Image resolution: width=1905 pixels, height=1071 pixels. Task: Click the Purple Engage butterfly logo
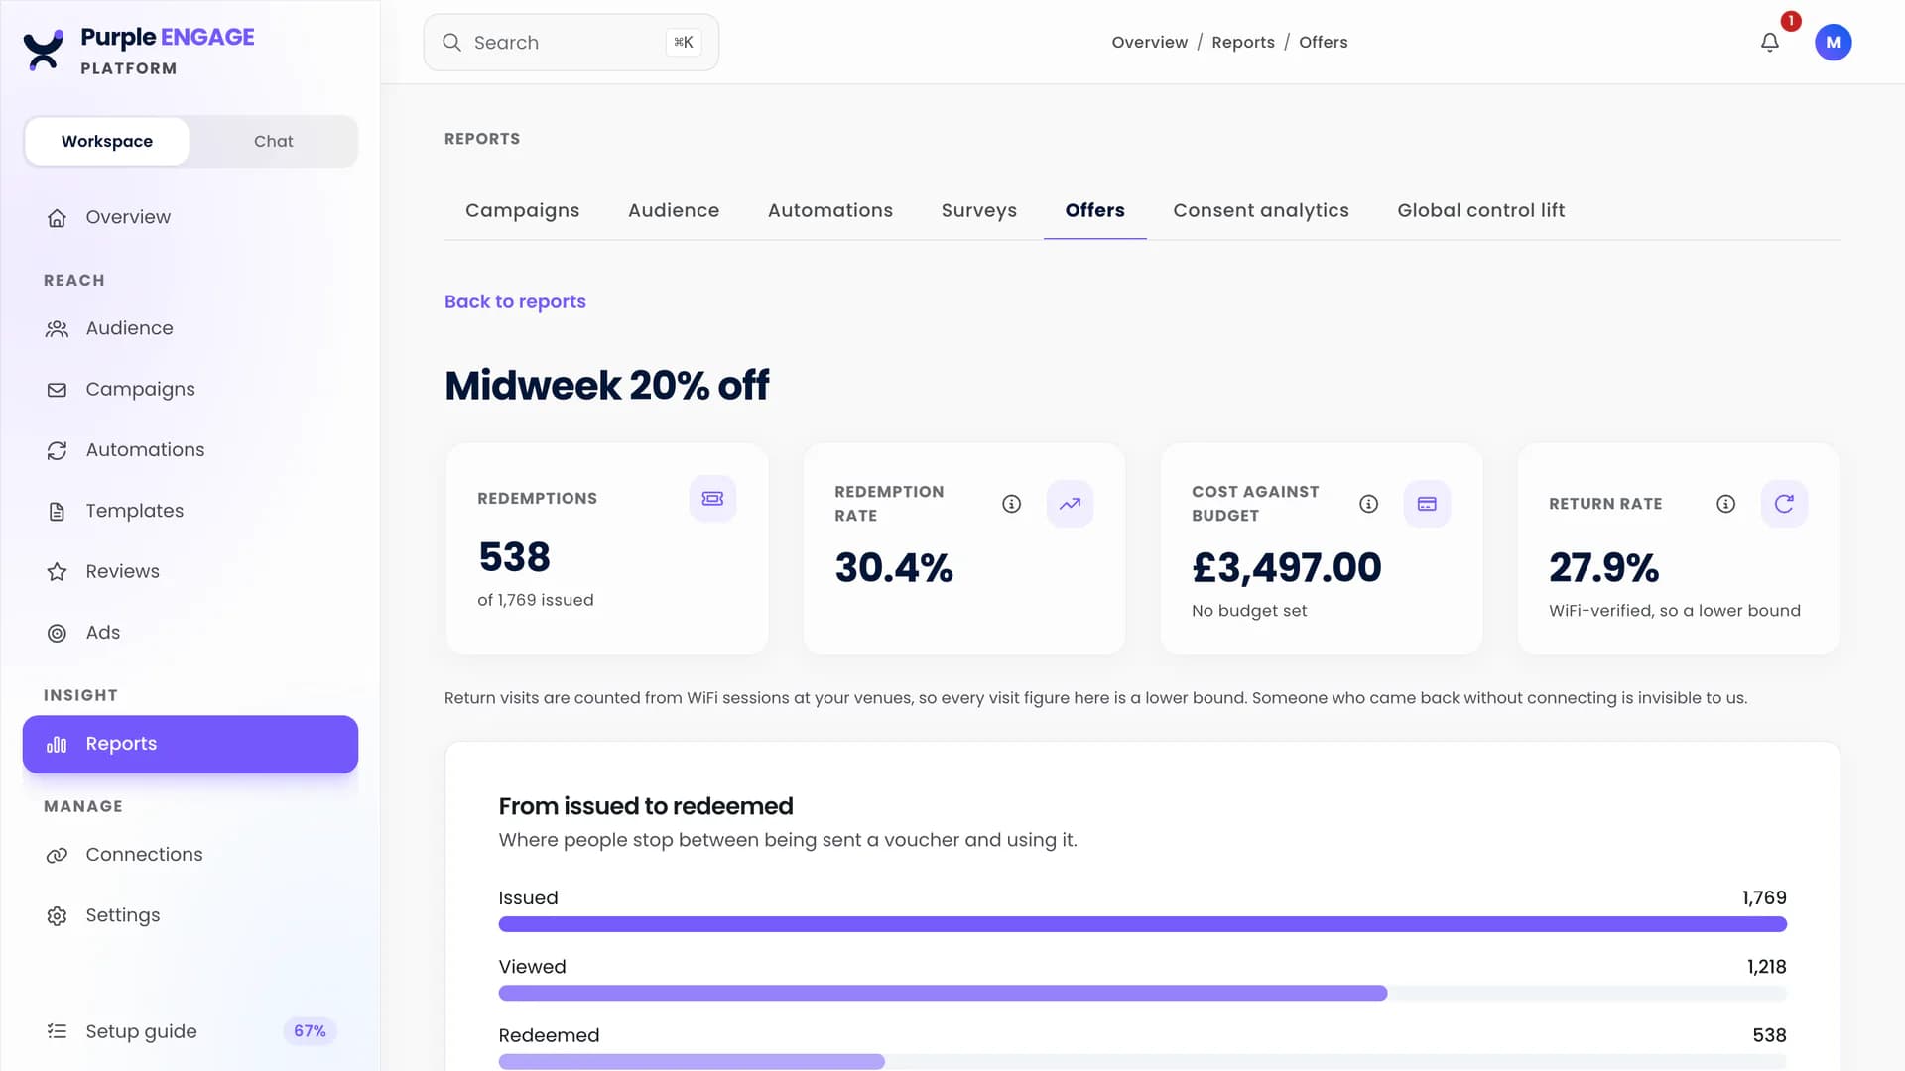44,51
